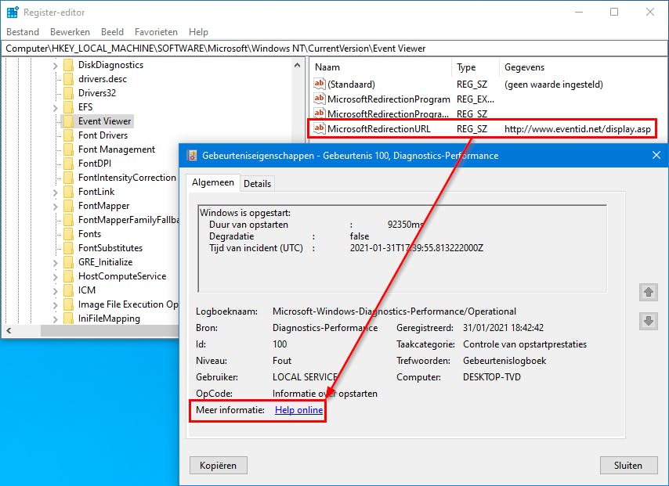Image resolution: width=669 pixels, height=486 pixels.
Task: Click the Drivers32 folder icon
Action: (68, 93)
